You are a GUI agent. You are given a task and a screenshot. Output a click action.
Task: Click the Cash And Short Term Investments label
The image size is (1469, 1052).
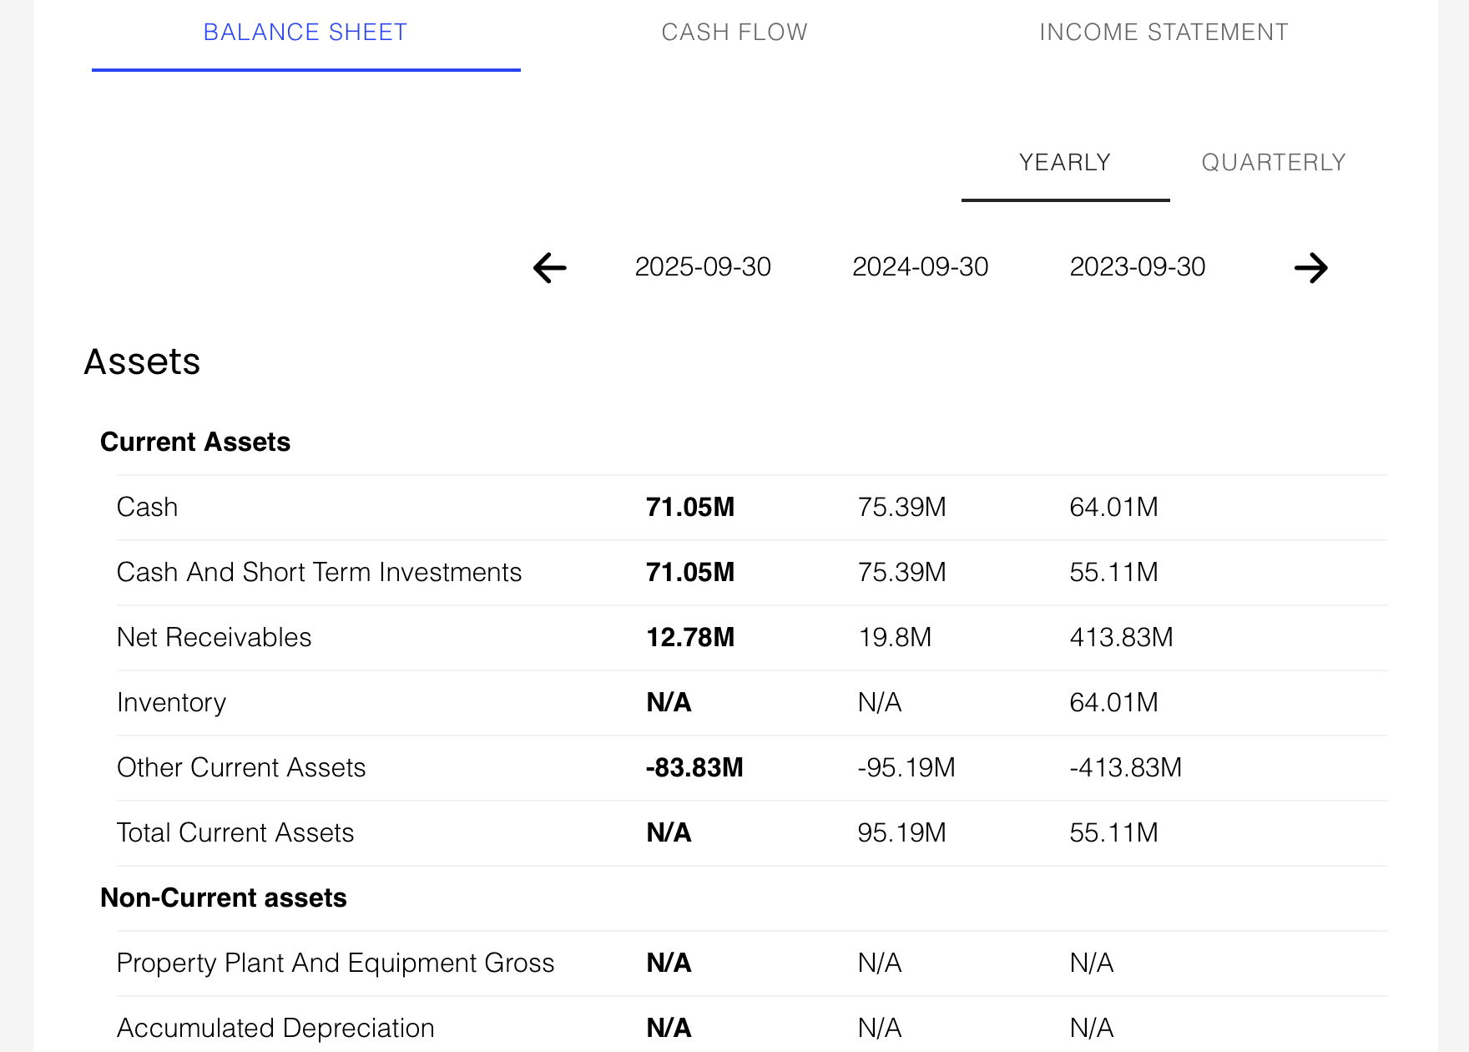[x=320, y=572]
